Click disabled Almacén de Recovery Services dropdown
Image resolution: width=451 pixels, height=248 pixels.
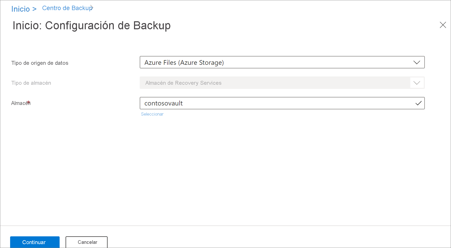(282, 83)
